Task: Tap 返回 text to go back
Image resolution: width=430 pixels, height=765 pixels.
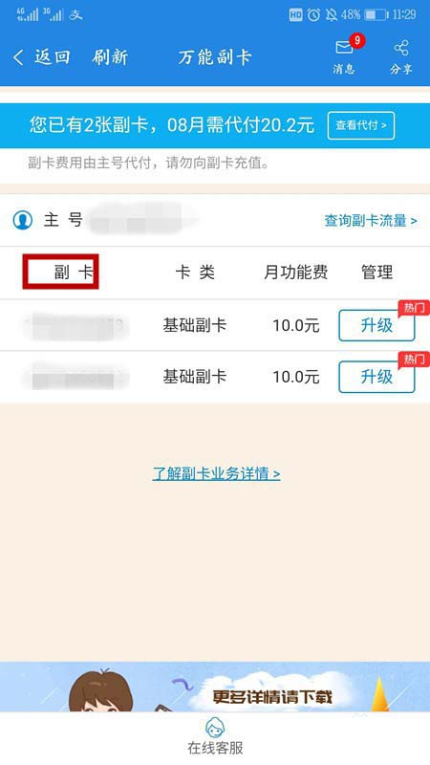Action: 53,57
